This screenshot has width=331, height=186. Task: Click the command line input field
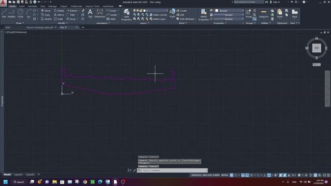pyautogui.click(x=173, y=171)
